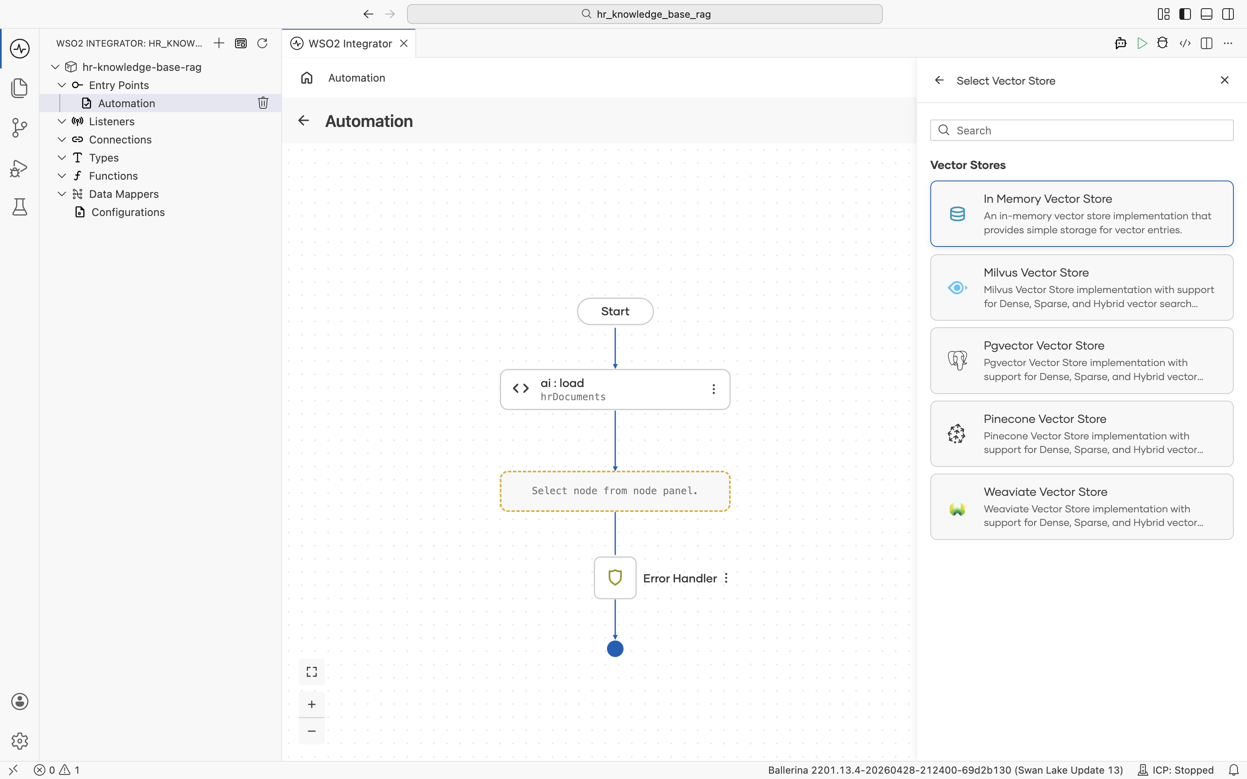Open More Actions ellipsis in editor toolbar
Image resolution: width=1247 pixels, height=779 pixels.
tap(1228, 43)
